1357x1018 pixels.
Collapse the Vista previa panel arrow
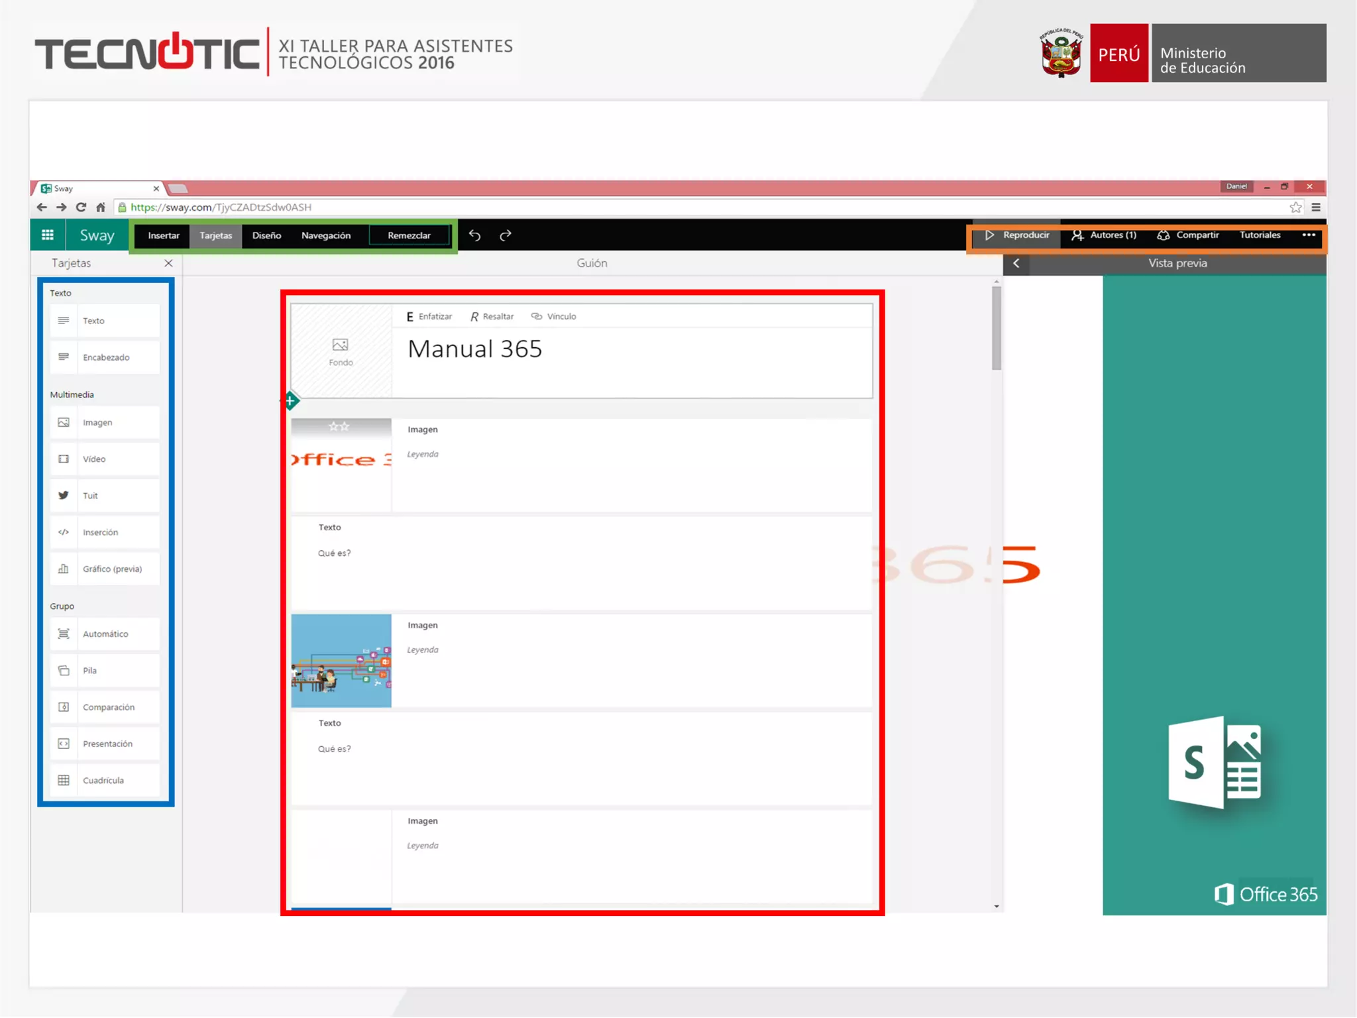click(x=1016, y=263)
